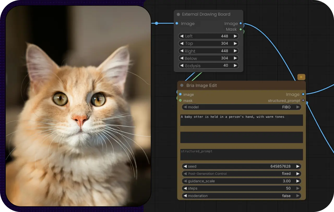Decrease guidance_scale below 3.00 with the left arrow
The width and height of the screenshot is (334, 212).
pos(185,181)
